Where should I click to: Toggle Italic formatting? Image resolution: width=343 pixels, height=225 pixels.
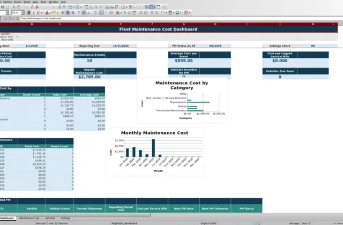(x=33, y=13)
